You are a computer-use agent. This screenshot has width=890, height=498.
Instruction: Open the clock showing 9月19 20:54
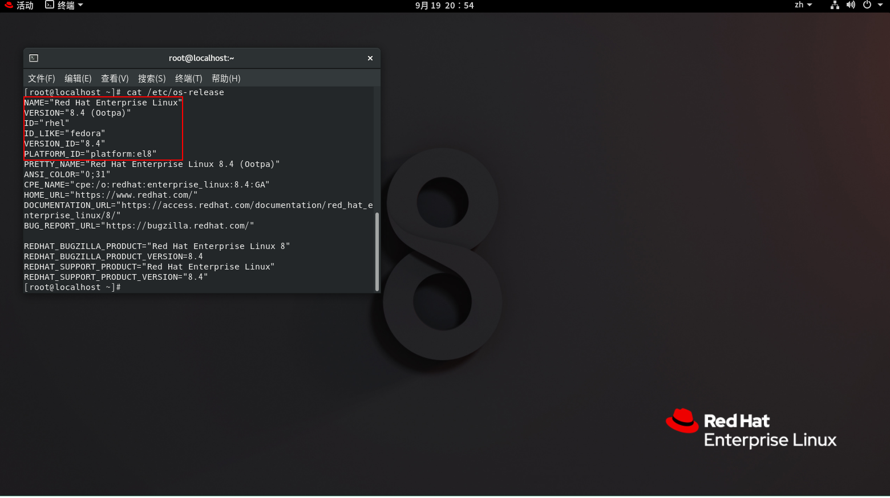pyautogui.click(x=444, y=5)
